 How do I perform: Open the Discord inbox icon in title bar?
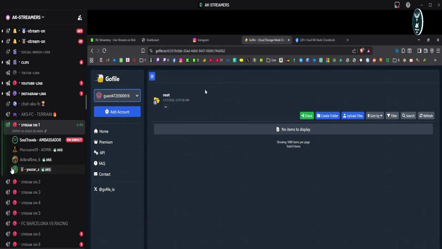397,5
